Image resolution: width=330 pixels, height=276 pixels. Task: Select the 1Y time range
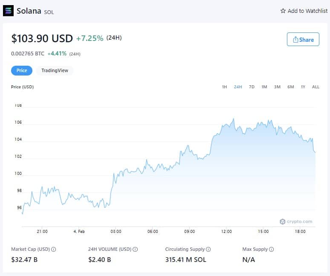coord(303,87)
